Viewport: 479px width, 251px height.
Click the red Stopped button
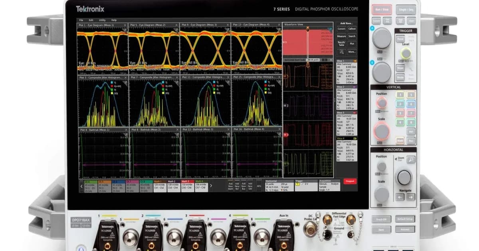pyautogui.click(x=350, y=181)
